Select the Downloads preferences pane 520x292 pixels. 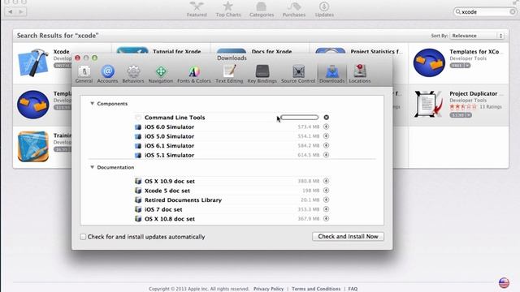click(332, 74)
